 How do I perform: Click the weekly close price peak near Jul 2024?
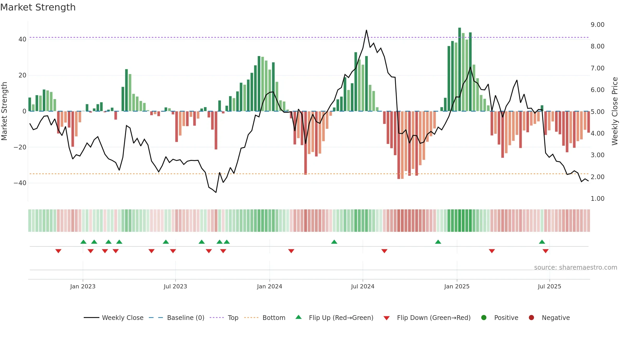(366, 30)
